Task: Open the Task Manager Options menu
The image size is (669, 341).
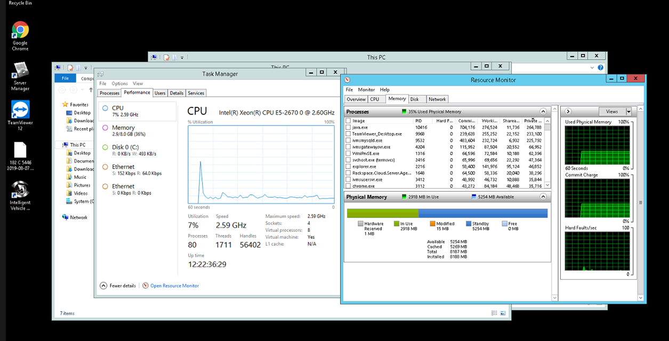Action: (x=119, y=83)
